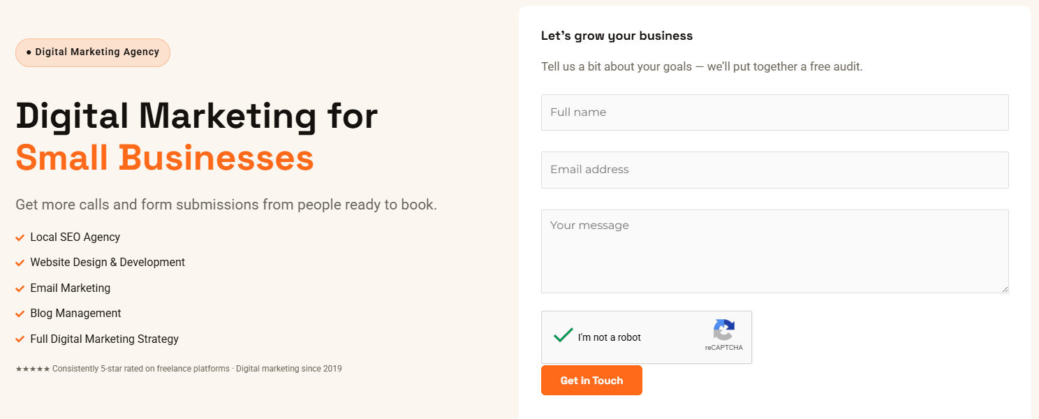Click inside the Your message textarea

774,251
